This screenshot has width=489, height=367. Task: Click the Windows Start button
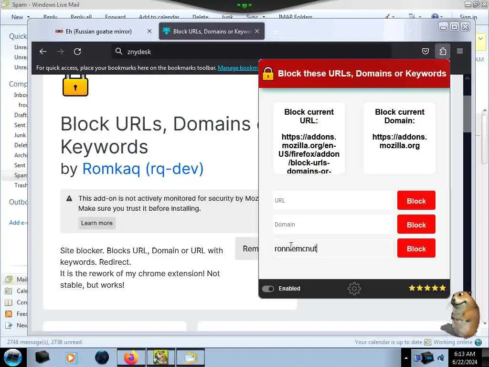tap(12, 357)
